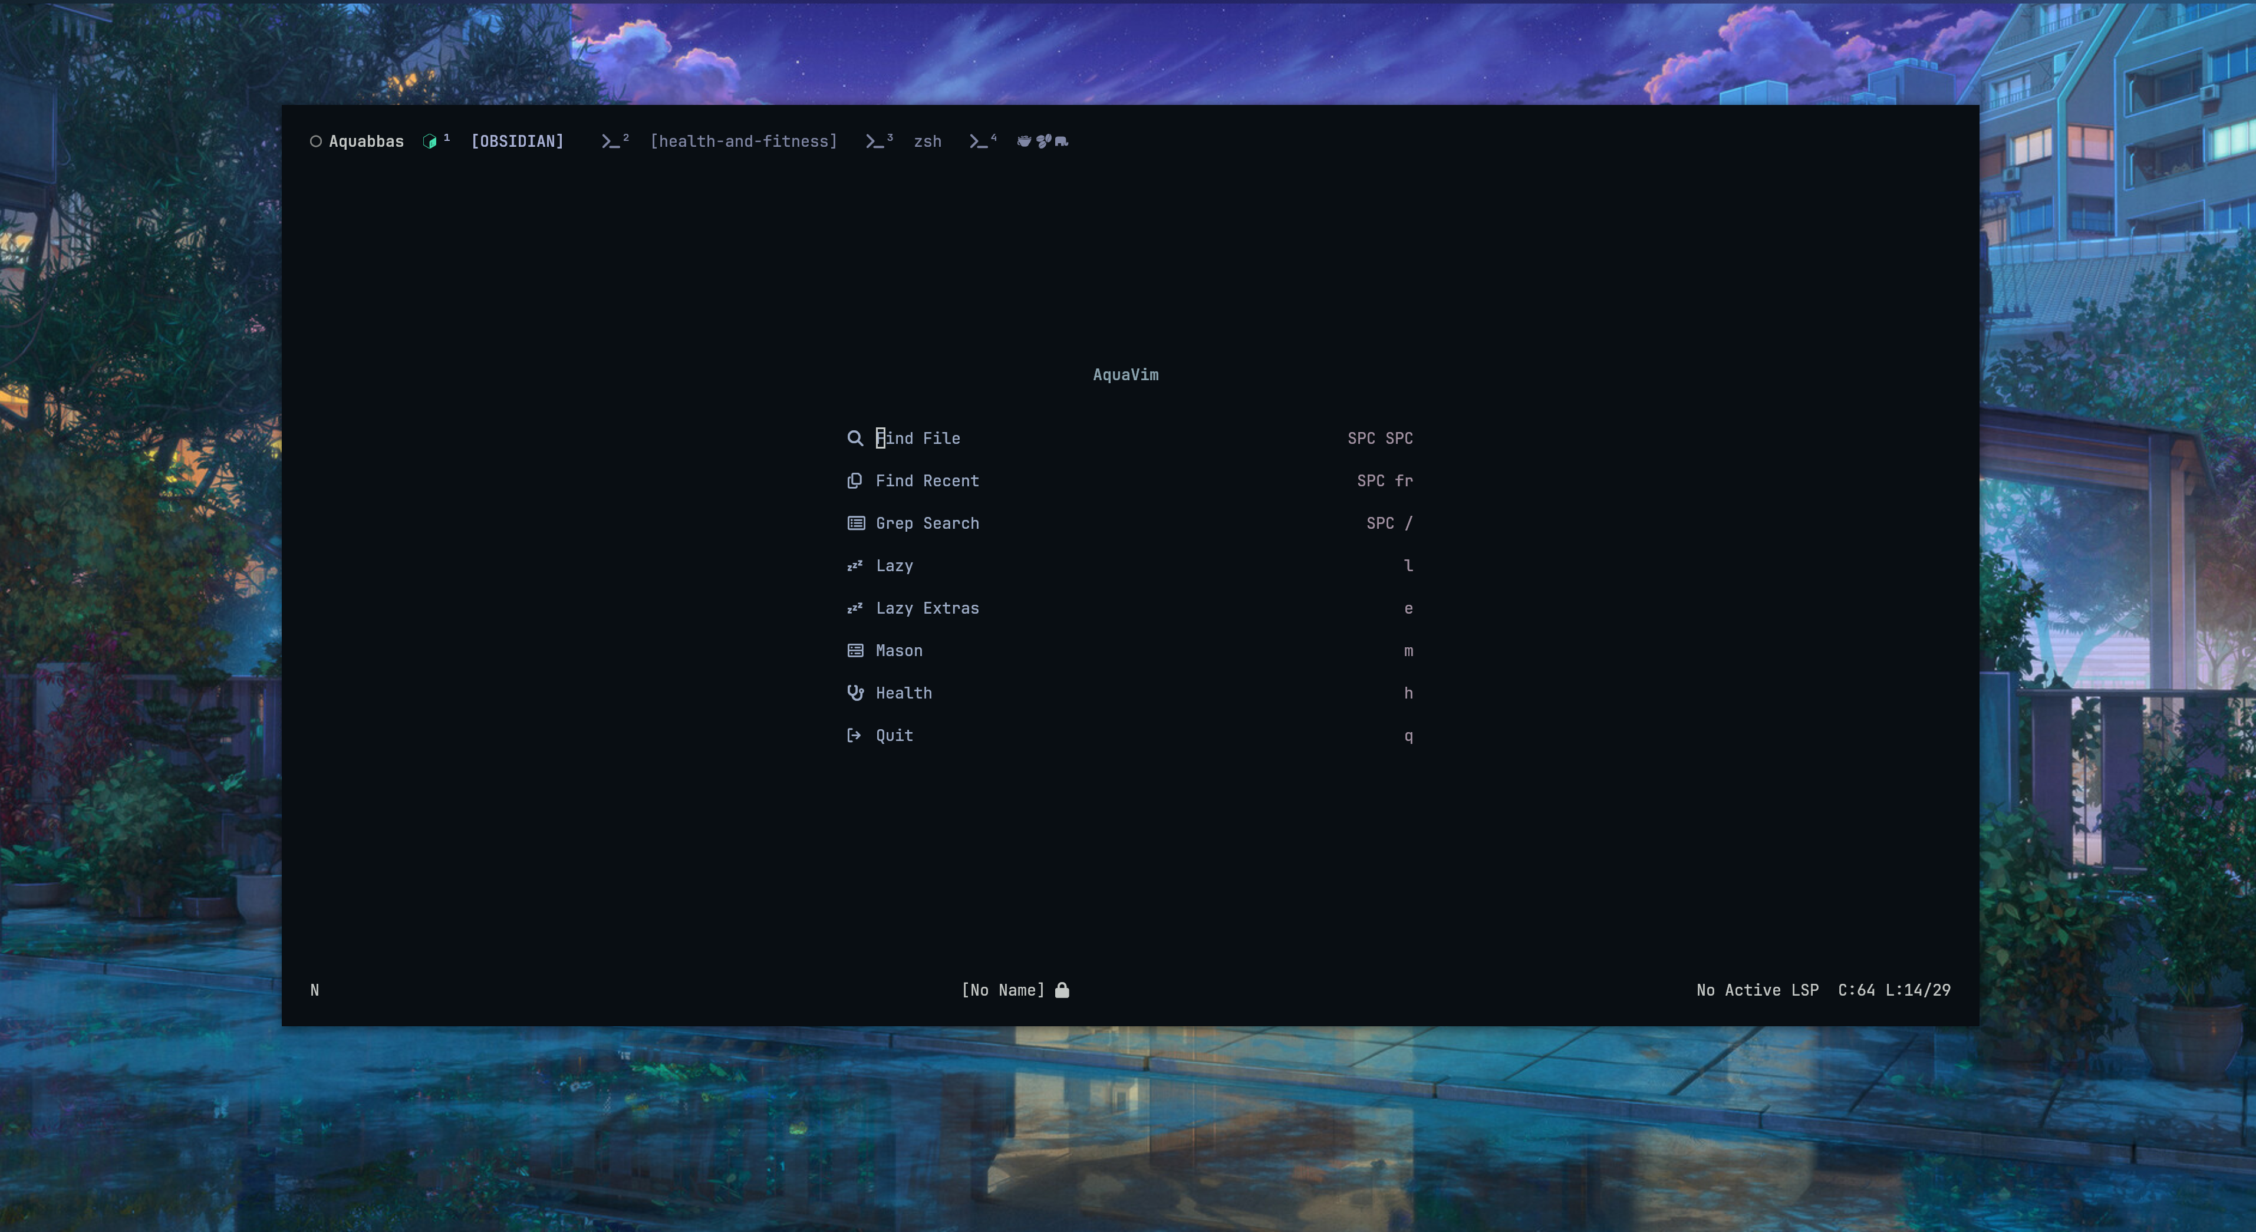Choose Quit from the dashboard menu
The image size is (2256, 1232).
[893, 734]
